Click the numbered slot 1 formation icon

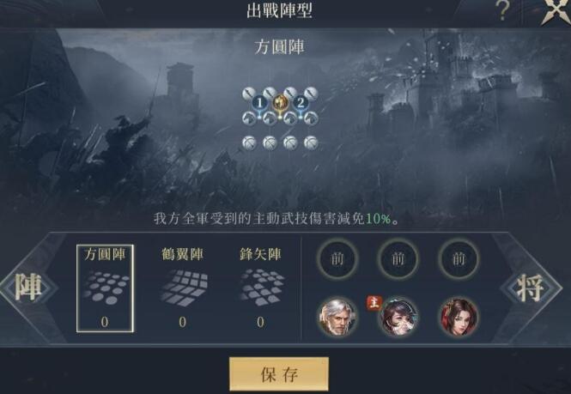pos(259,103)
